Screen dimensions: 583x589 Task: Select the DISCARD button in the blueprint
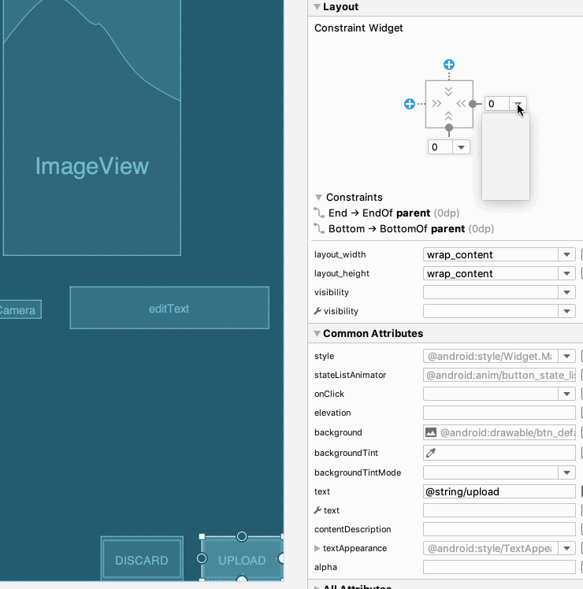(142, 560)
